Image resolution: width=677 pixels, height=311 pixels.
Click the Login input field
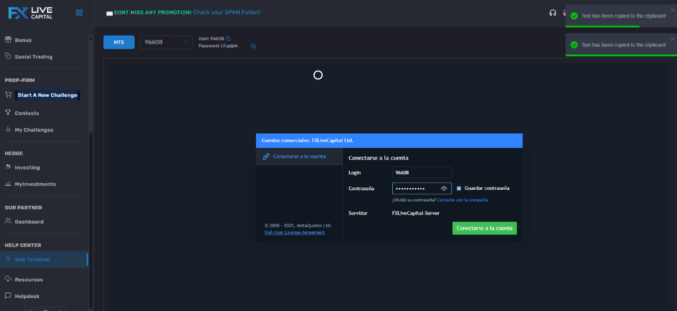422,172
